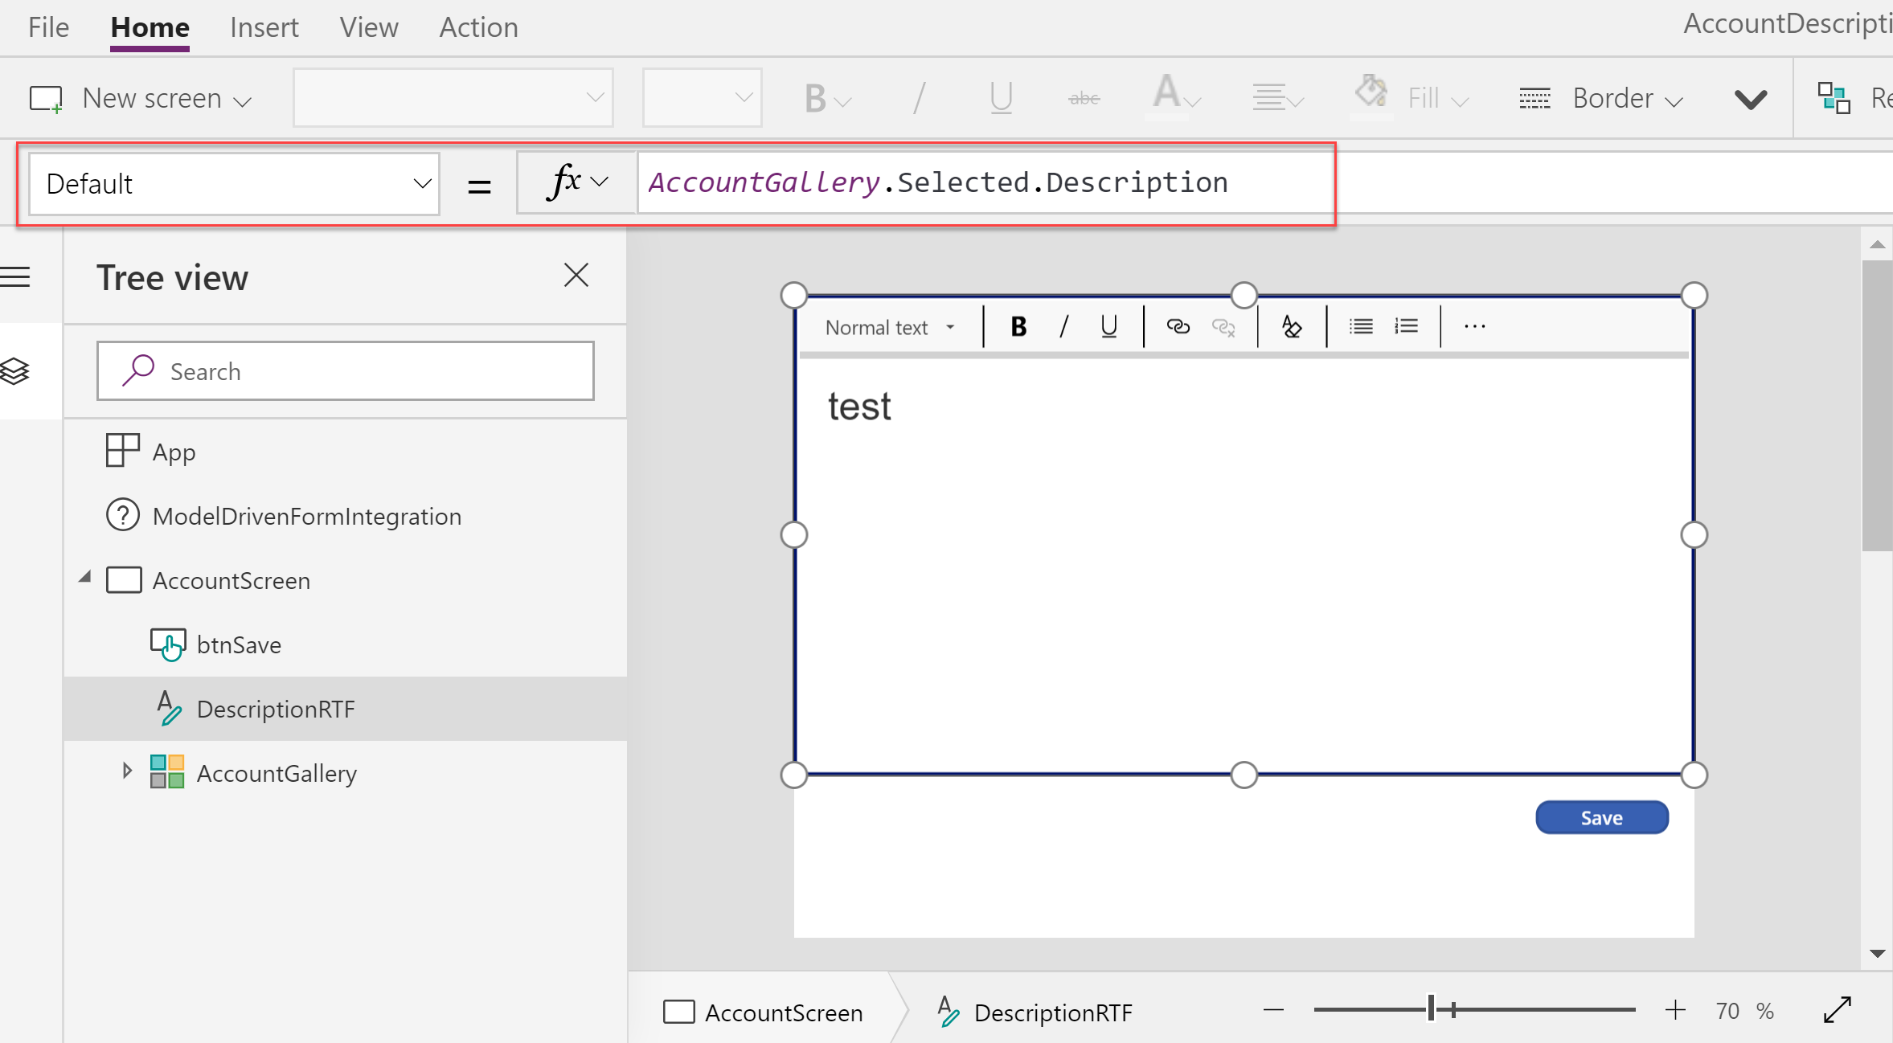1893x1043 pixels.
Task: Click the bulleted list icon
Action: [x=1360, y=326]
